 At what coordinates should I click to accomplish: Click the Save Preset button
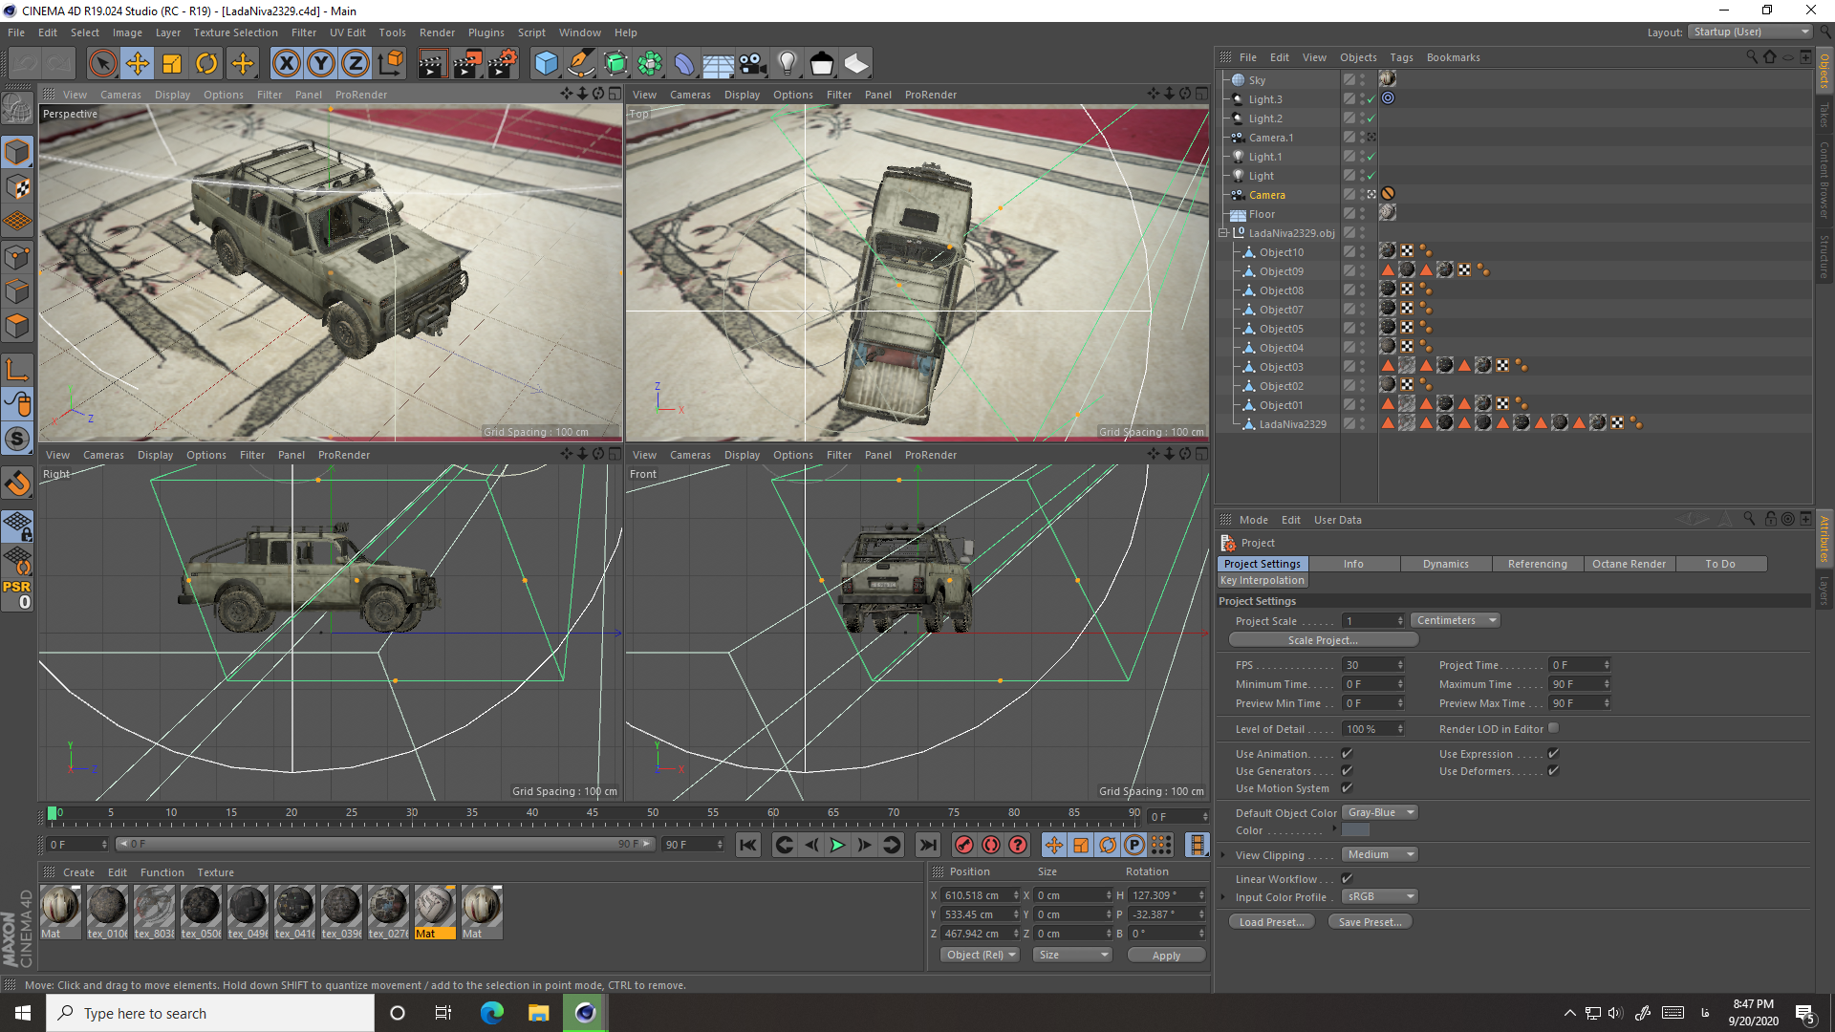1370,921
